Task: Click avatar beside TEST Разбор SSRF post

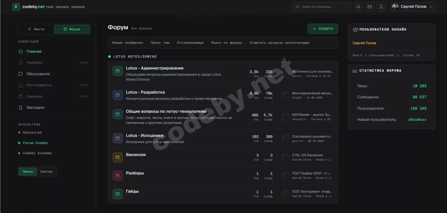Action: (286, 175)
